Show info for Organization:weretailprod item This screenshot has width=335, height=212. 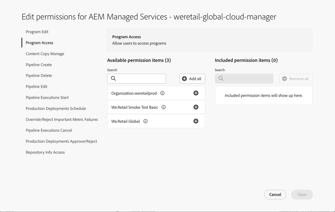click(163, 93)
